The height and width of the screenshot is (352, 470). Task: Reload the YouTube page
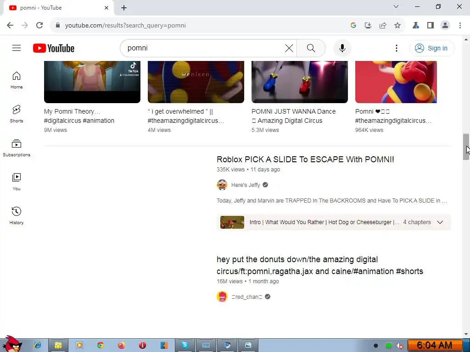coord(39,26)
